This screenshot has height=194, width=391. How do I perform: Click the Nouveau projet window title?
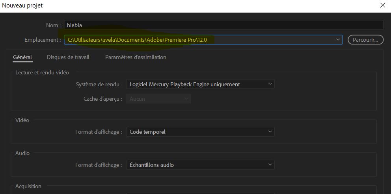(x=22, y=5)
